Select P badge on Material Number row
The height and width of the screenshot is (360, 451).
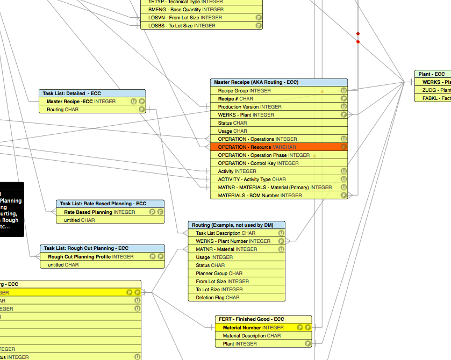pos(300,327)
